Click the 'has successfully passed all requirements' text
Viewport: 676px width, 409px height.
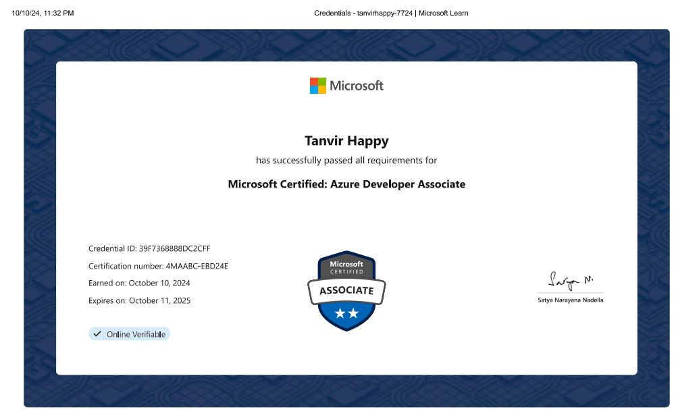(346, 161)
